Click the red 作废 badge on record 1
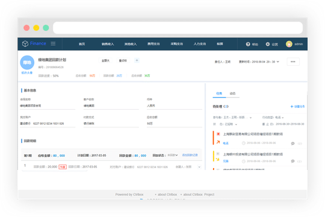 click(x=63, y=167)
